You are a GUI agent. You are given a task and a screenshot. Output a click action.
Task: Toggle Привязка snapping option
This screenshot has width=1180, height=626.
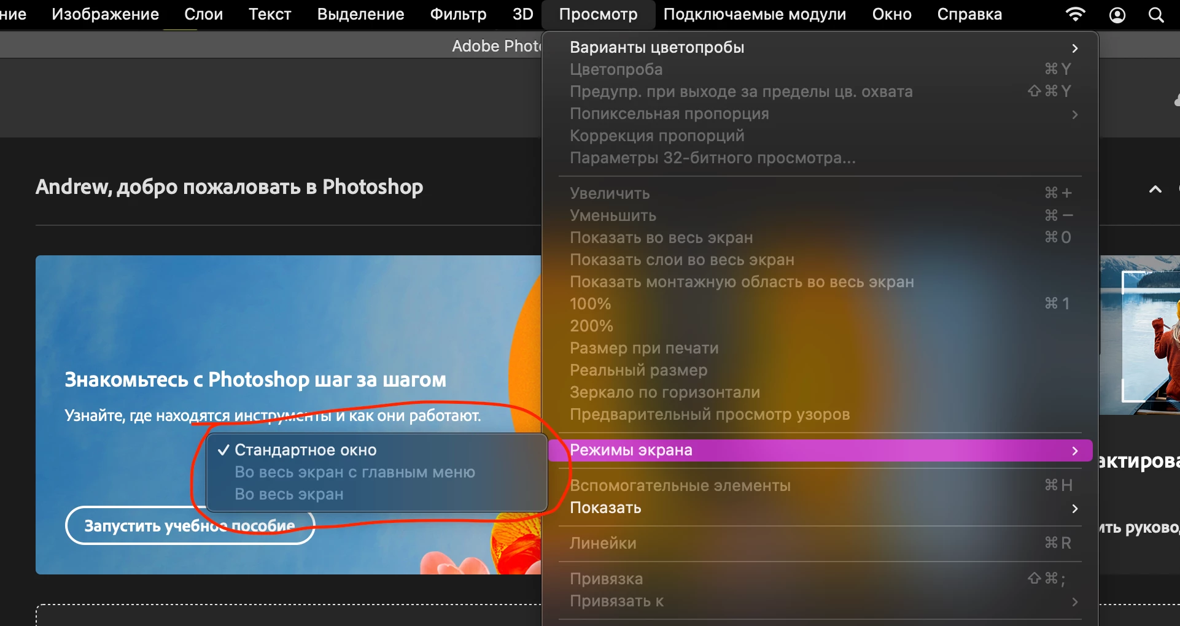coord(820,579)
